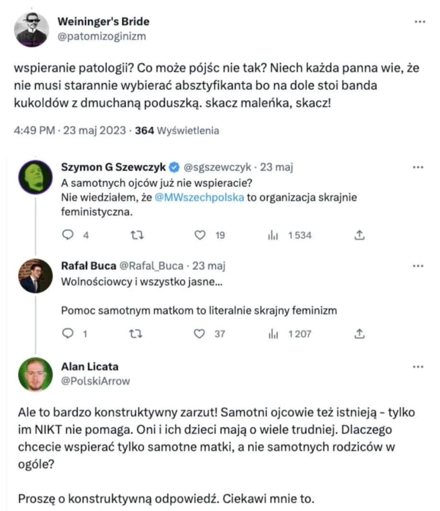Image resolution: width=440 pixels, height=511 pixels.
Task: Reply to Szymon G Szewczyk's tweet
Action: tap(68, 235)
